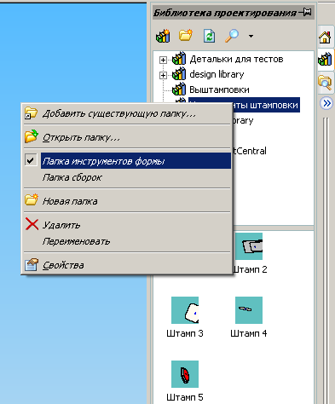Open the home Resources tab icon

[325, 38]
